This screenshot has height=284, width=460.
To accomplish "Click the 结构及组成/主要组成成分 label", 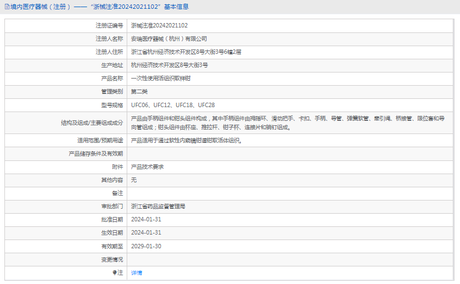I will pyautogui.click(x=92, y=123).
